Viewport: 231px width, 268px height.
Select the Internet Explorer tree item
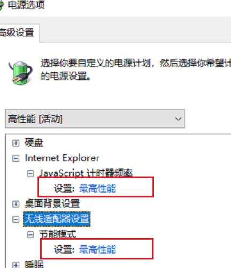[62, 158]
